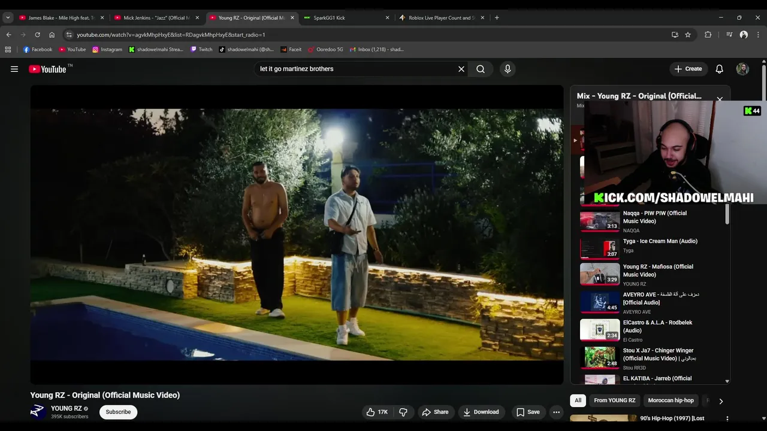Close the Young RZ Original tab

(x=292, y=17)
